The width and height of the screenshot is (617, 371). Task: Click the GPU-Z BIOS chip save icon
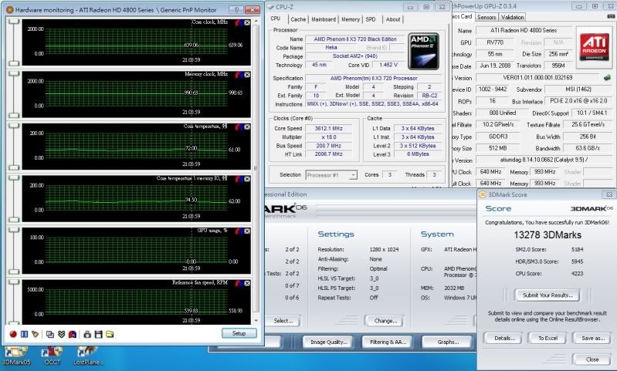pos(607,77)
